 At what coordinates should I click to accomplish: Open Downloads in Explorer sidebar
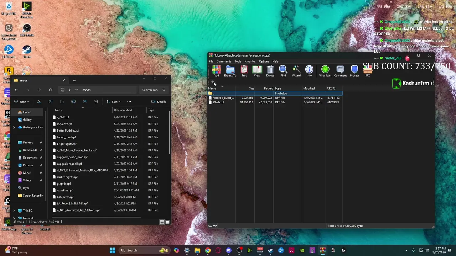point(30,150)
